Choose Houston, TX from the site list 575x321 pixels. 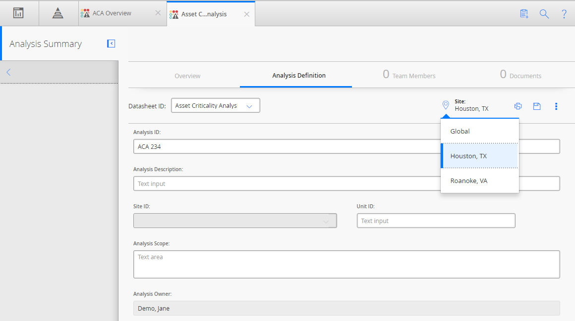coord(480,156)
